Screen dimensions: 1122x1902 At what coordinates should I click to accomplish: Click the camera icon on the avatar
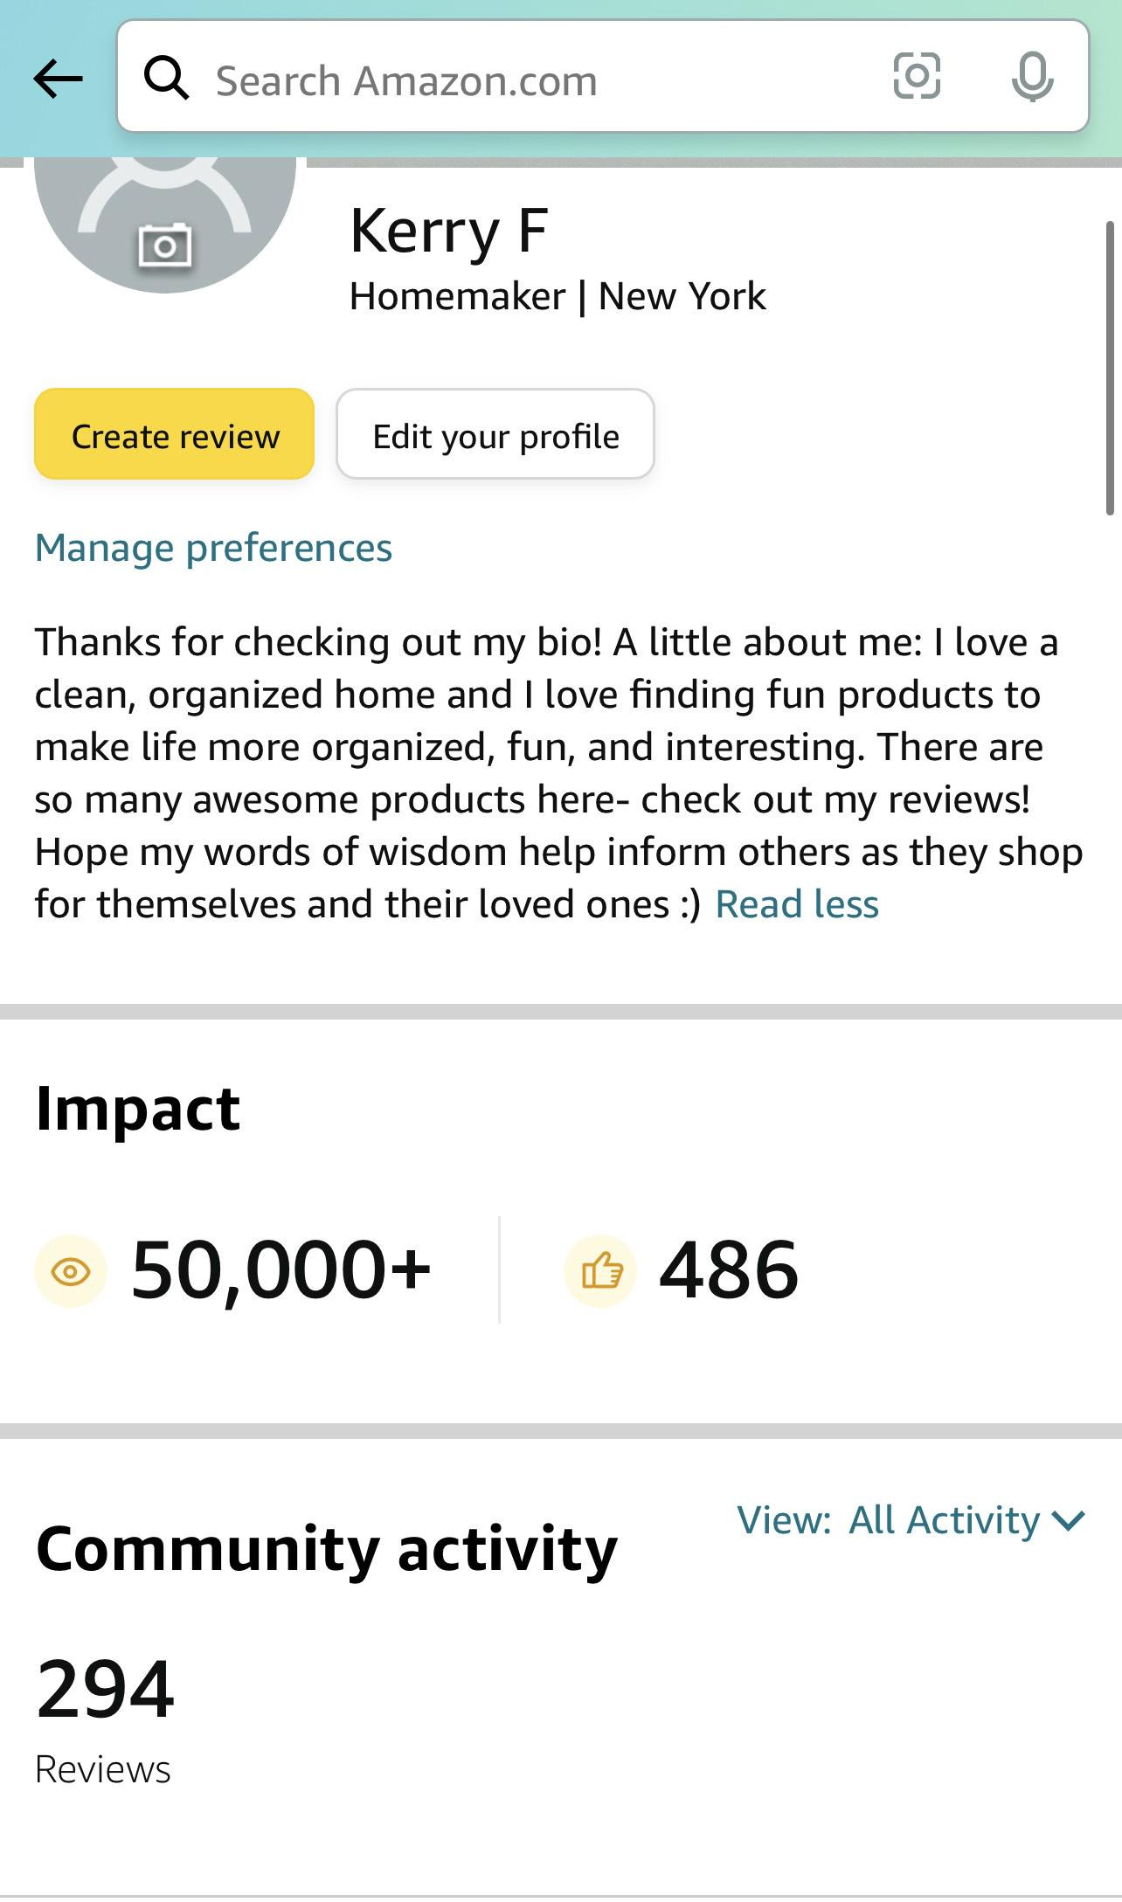coord(165,246)
